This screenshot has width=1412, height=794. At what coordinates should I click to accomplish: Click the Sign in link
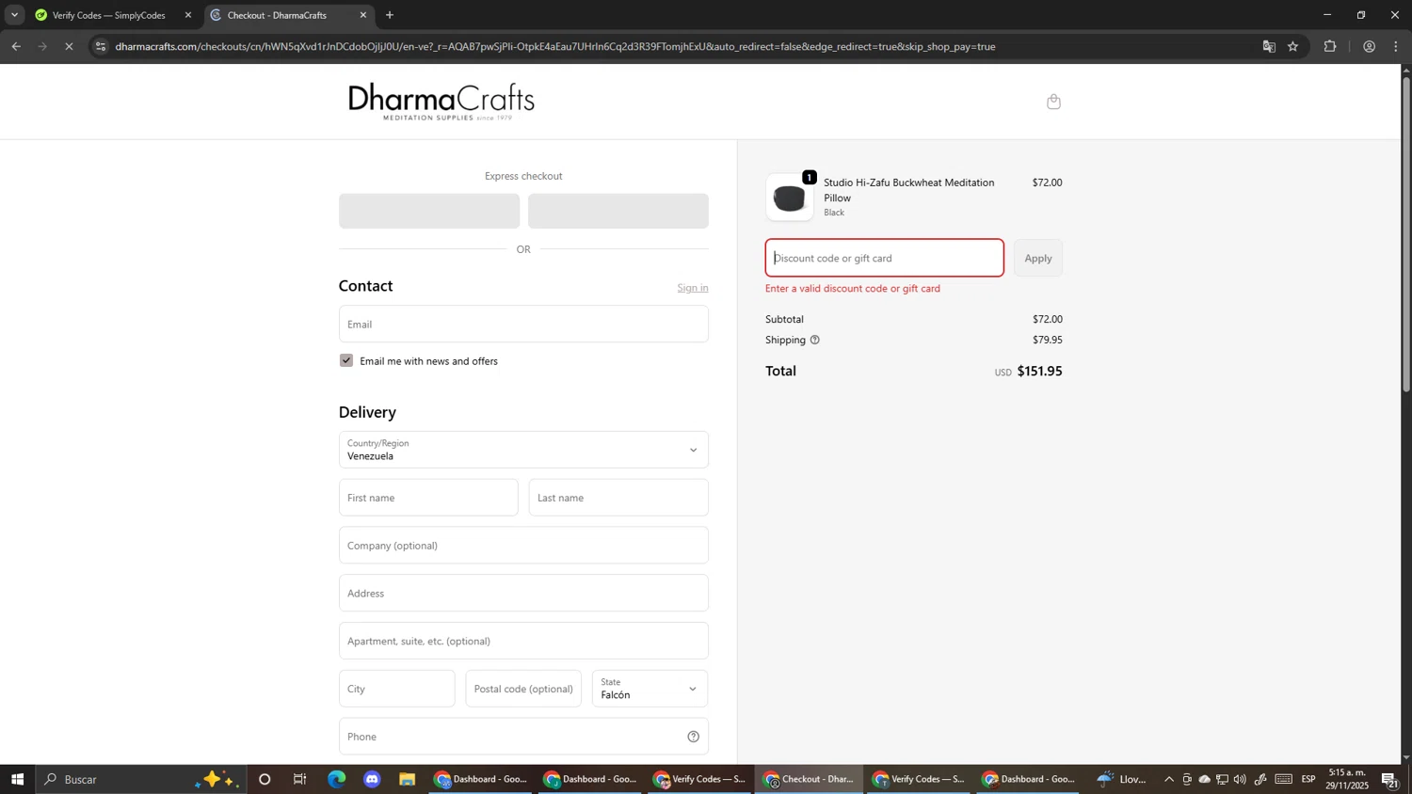tap(693, 288)
